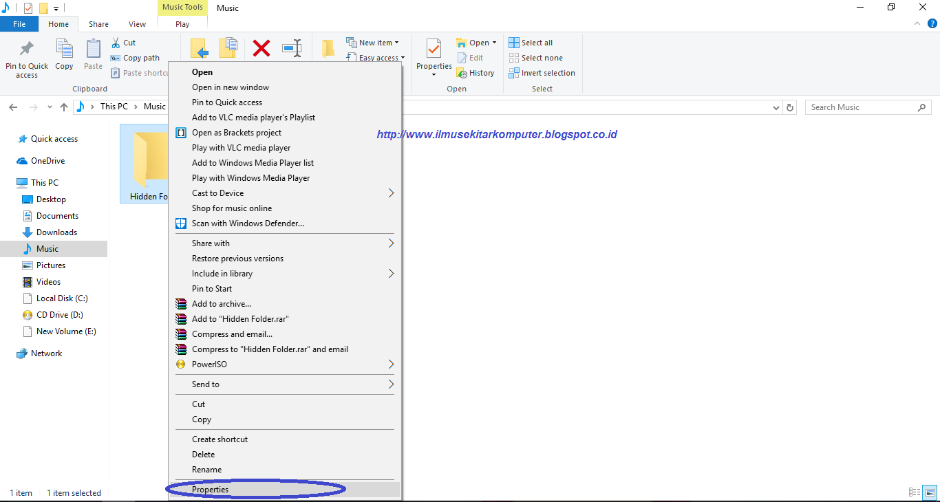Open the Easy access dropdown
The height and width of the screenshot is (502, 940).
376,58
